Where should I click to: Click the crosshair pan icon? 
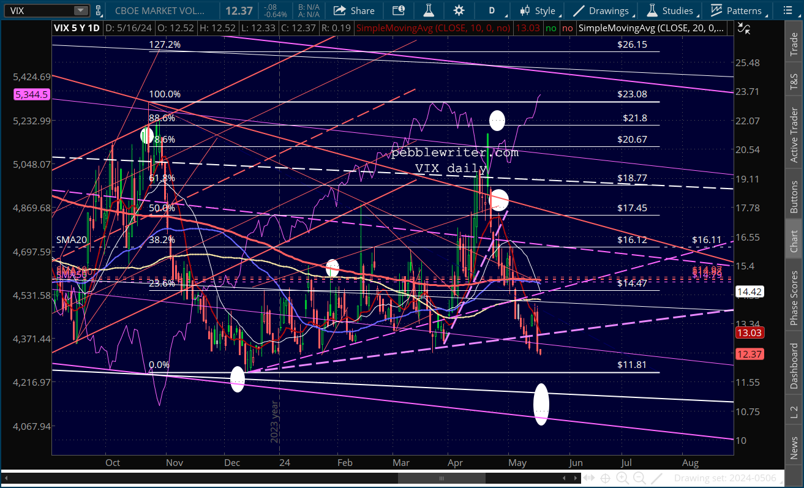pyautogui.click(x=606, y=478)
